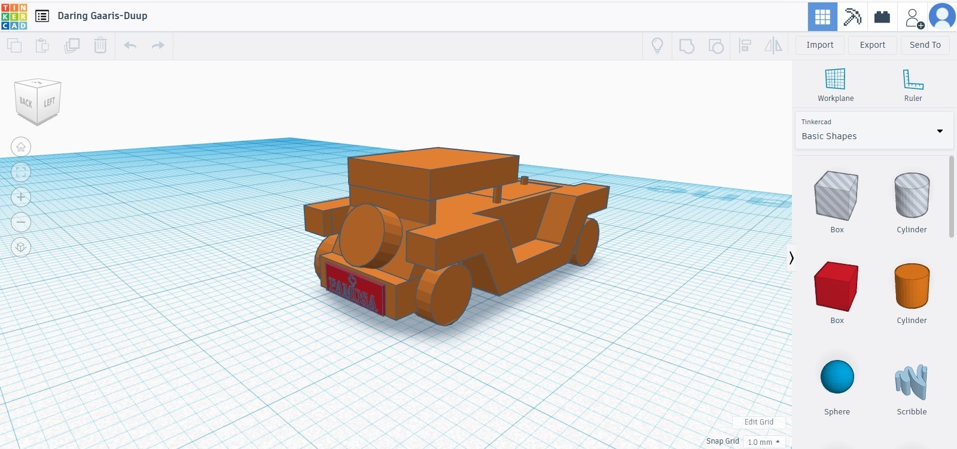
Task: Click the Home view button
Action: [x=21, y=147]
